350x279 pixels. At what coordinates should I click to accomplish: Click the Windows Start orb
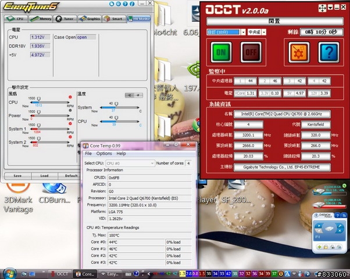point(9,273)
